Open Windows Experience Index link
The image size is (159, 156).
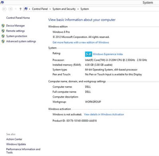(108, 54)
